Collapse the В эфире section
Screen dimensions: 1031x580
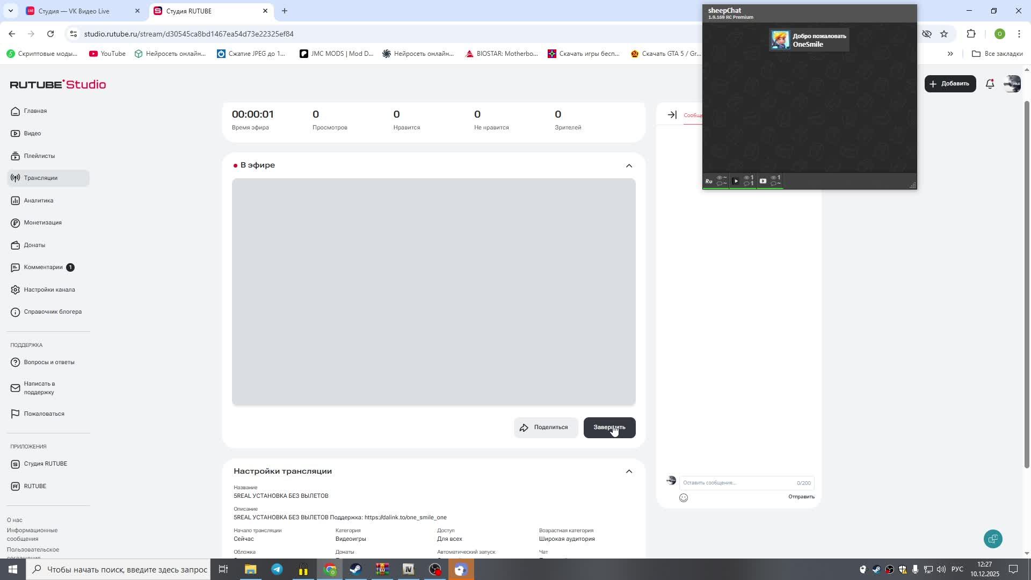[x=629, y=165]
